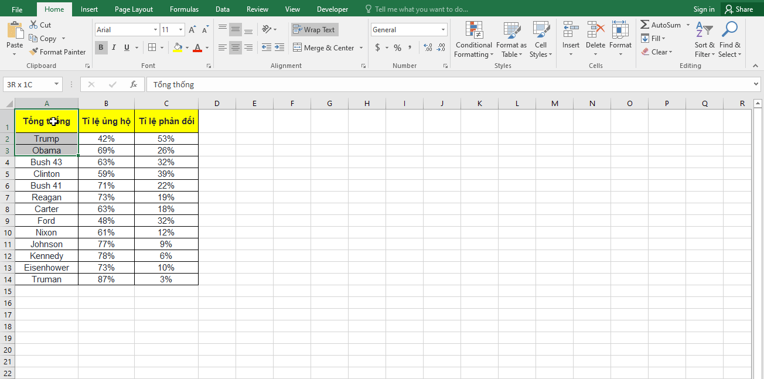This screenshot has height=379, width=764.
Task: Apply Percent Style formatting
Action: [x=397, y=48]
